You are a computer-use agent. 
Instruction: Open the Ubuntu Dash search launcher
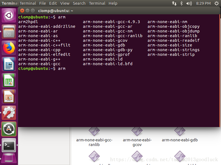(9, 15)
